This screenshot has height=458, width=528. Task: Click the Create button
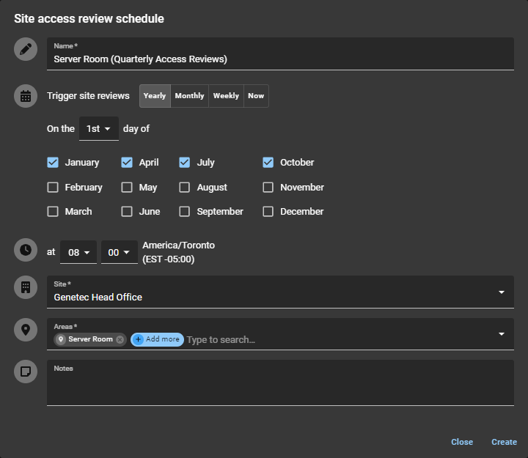504,442
